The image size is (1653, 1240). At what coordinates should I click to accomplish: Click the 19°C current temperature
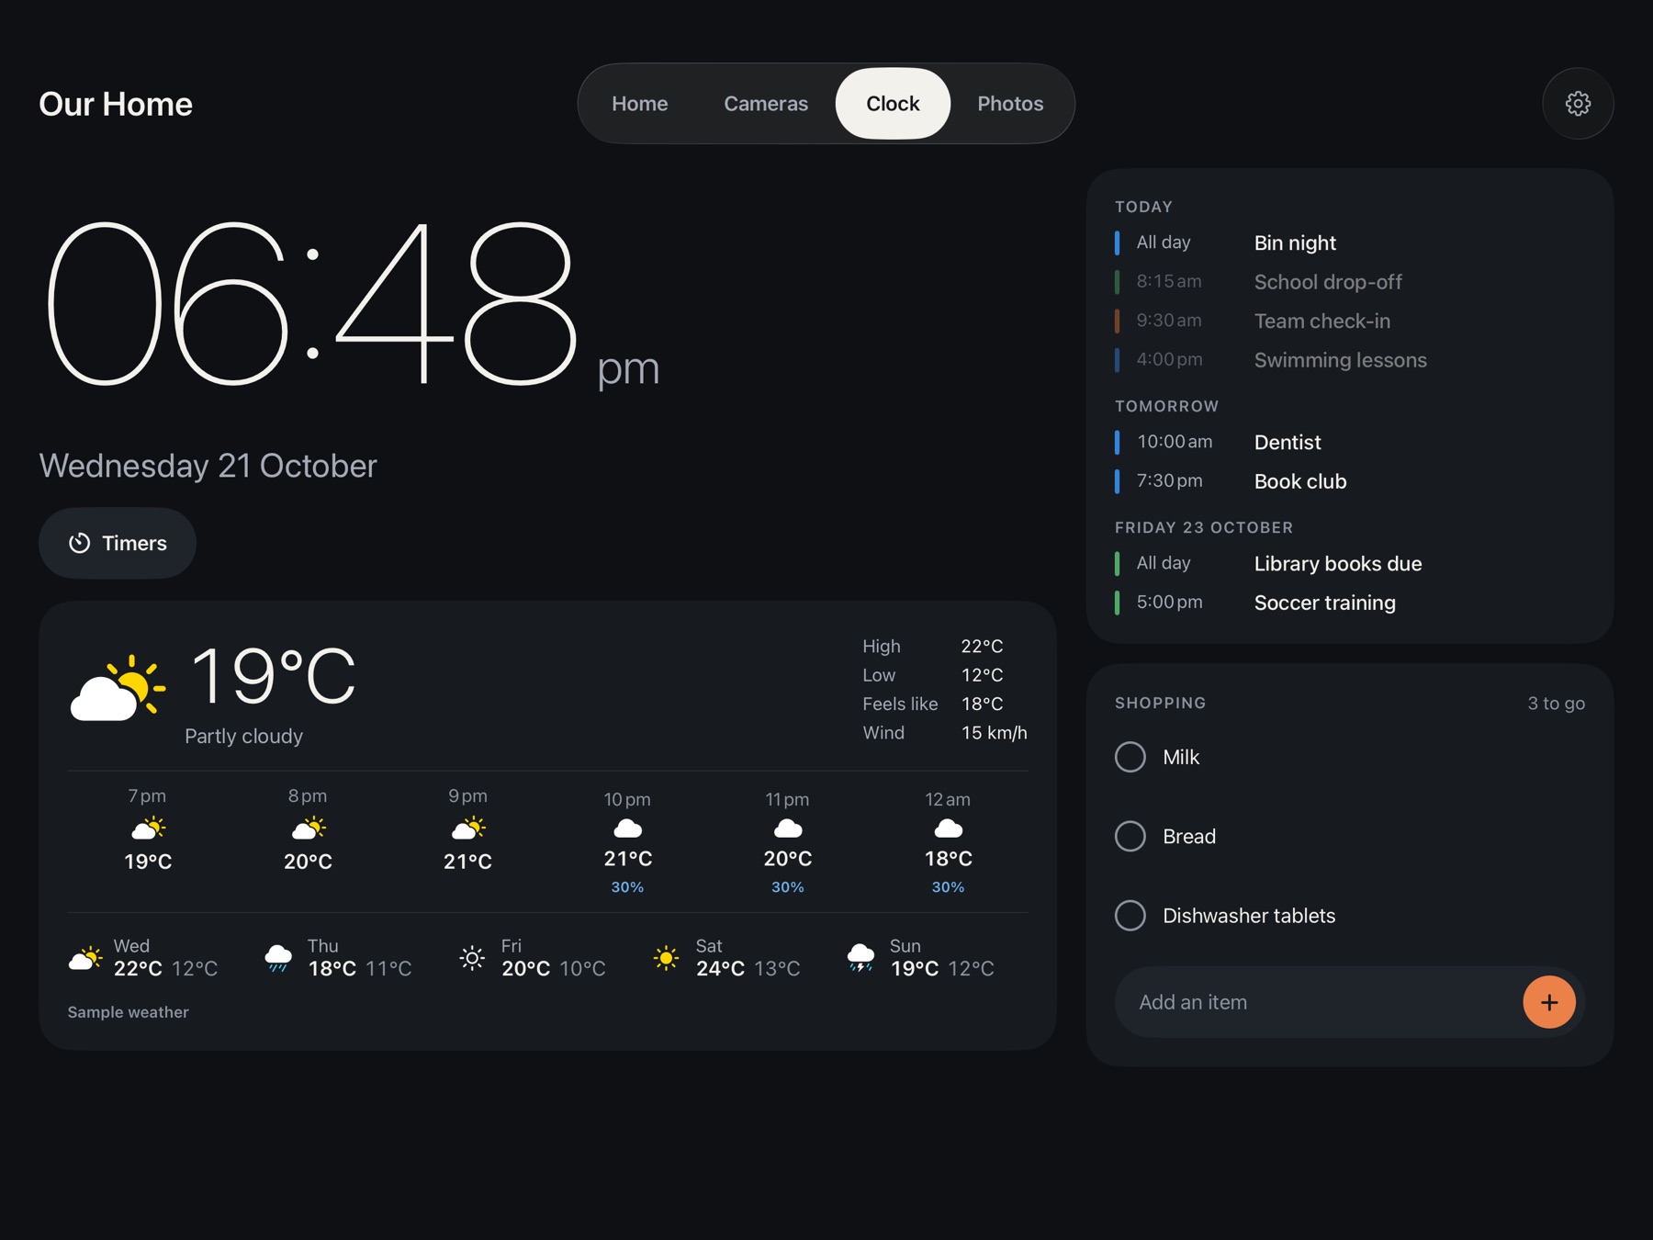pyautogui.click(x=273, y=676)
